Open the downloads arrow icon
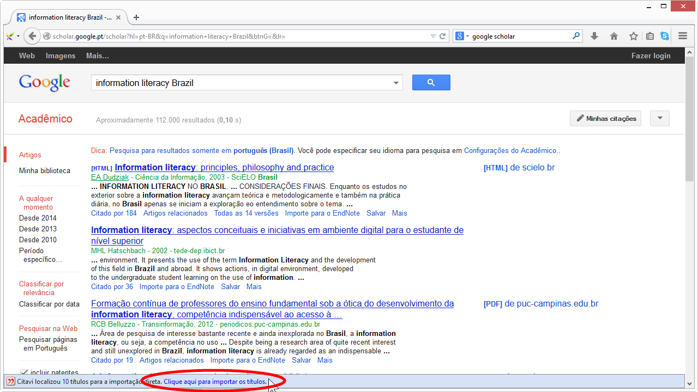 pyautogui.click(x=594, y=36)
